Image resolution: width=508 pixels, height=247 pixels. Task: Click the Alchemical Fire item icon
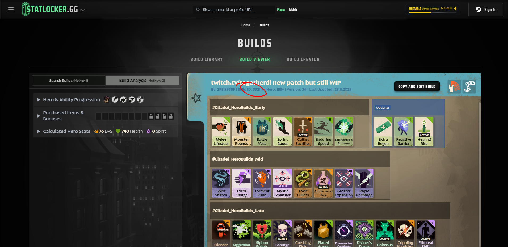click(x=323, y=183)
